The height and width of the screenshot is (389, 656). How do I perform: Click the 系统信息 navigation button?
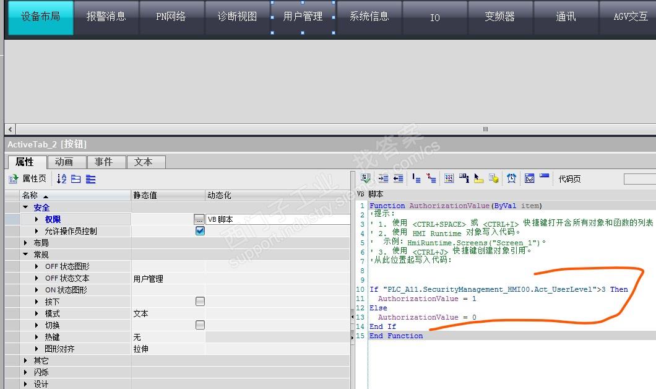click(x=369, y=17)
